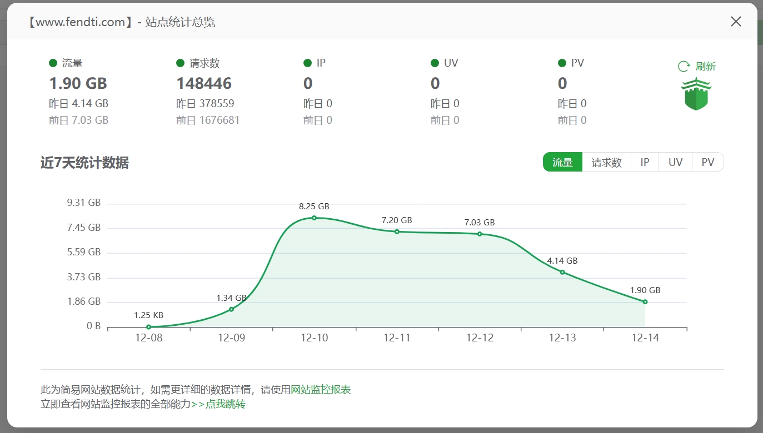The height and width of the screenshot is (433, 763).
Task: Click the green dot beside PV label
Action: tap(562, 63)
